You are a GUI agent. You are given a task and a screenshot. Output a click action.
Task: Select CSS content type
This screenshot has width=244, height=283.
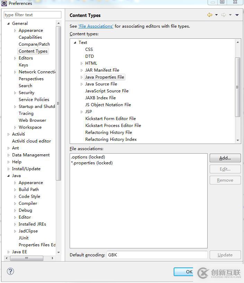coord(89,49)
